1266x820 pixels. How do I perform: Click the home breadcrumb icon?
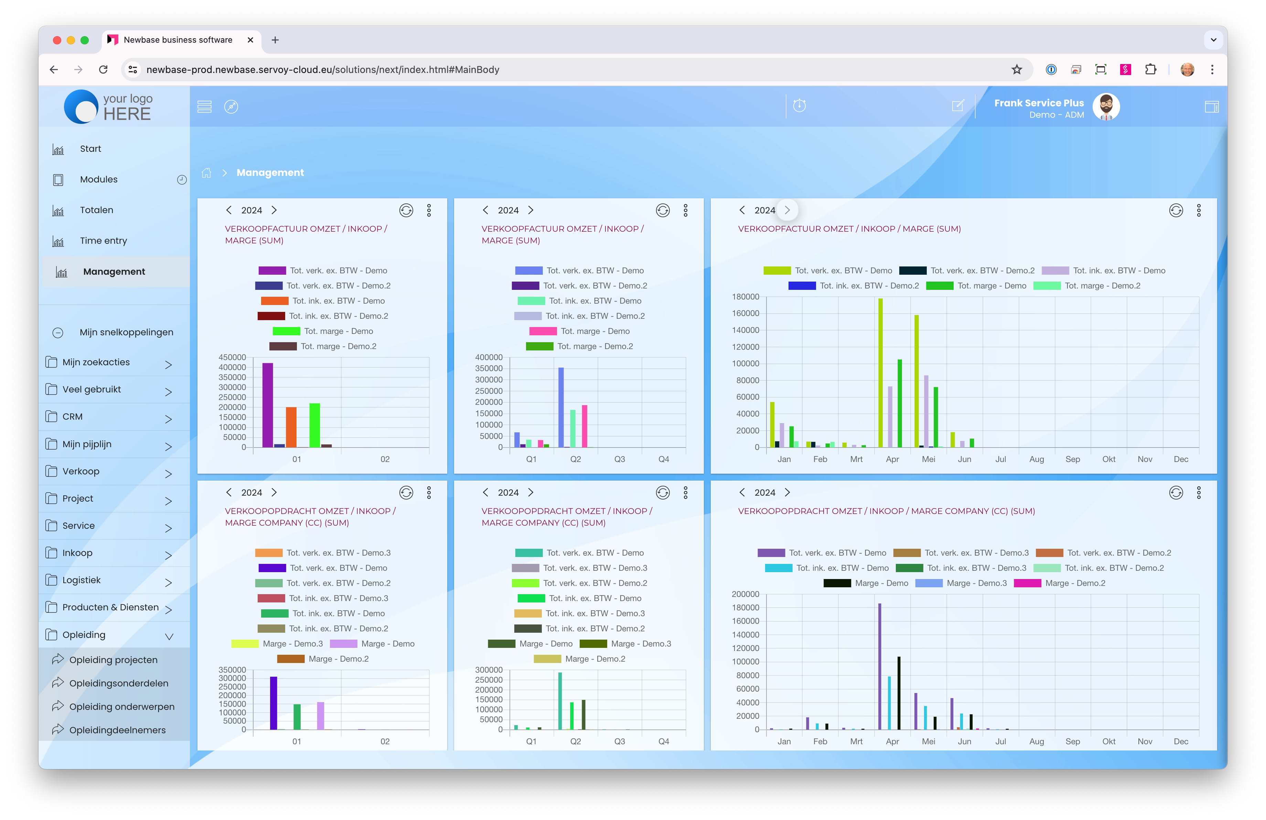(x=206, y=172)
